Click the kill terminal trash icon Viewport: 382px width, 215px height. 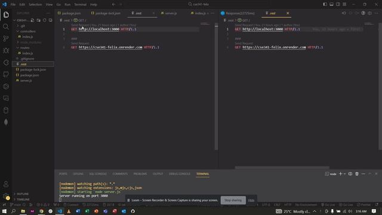357,174
